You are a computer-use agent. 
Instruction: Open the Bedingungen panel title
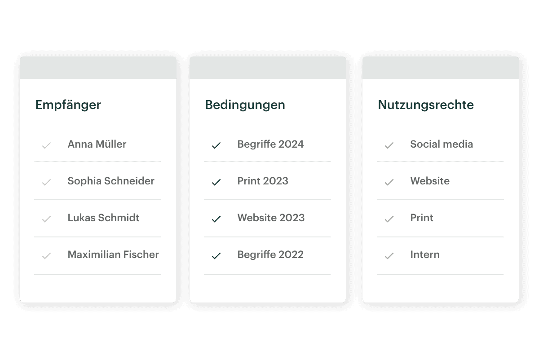coord(245,105)
